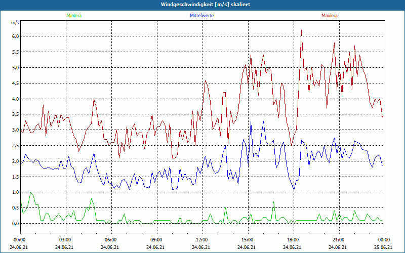
Task: Click the chart title 'Windgeschwindigkeit [m/s] skaliert'
Action: tap(206, 5)
